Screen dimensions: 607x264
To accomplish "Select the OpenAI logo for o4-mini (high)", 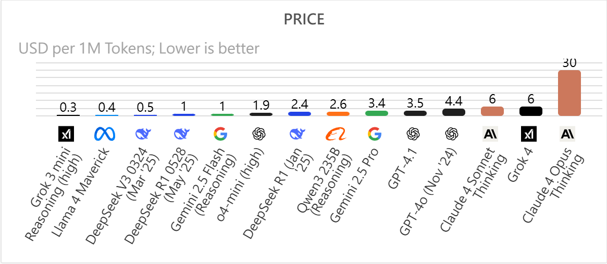I will pos(259,134).
